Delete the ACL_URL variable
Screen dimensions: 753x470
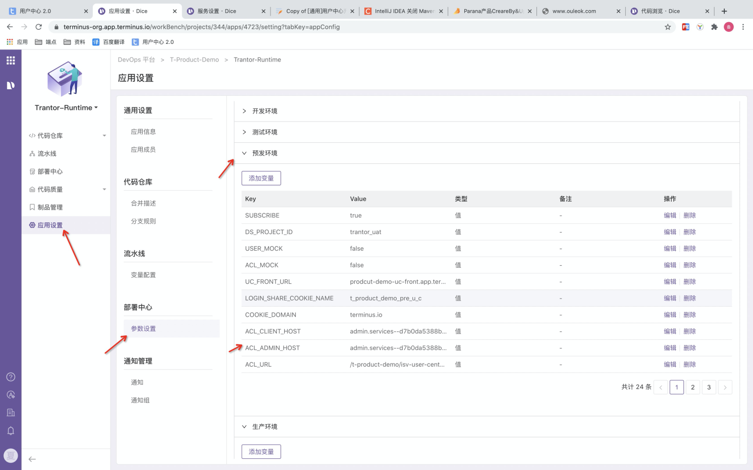(689, 365)
